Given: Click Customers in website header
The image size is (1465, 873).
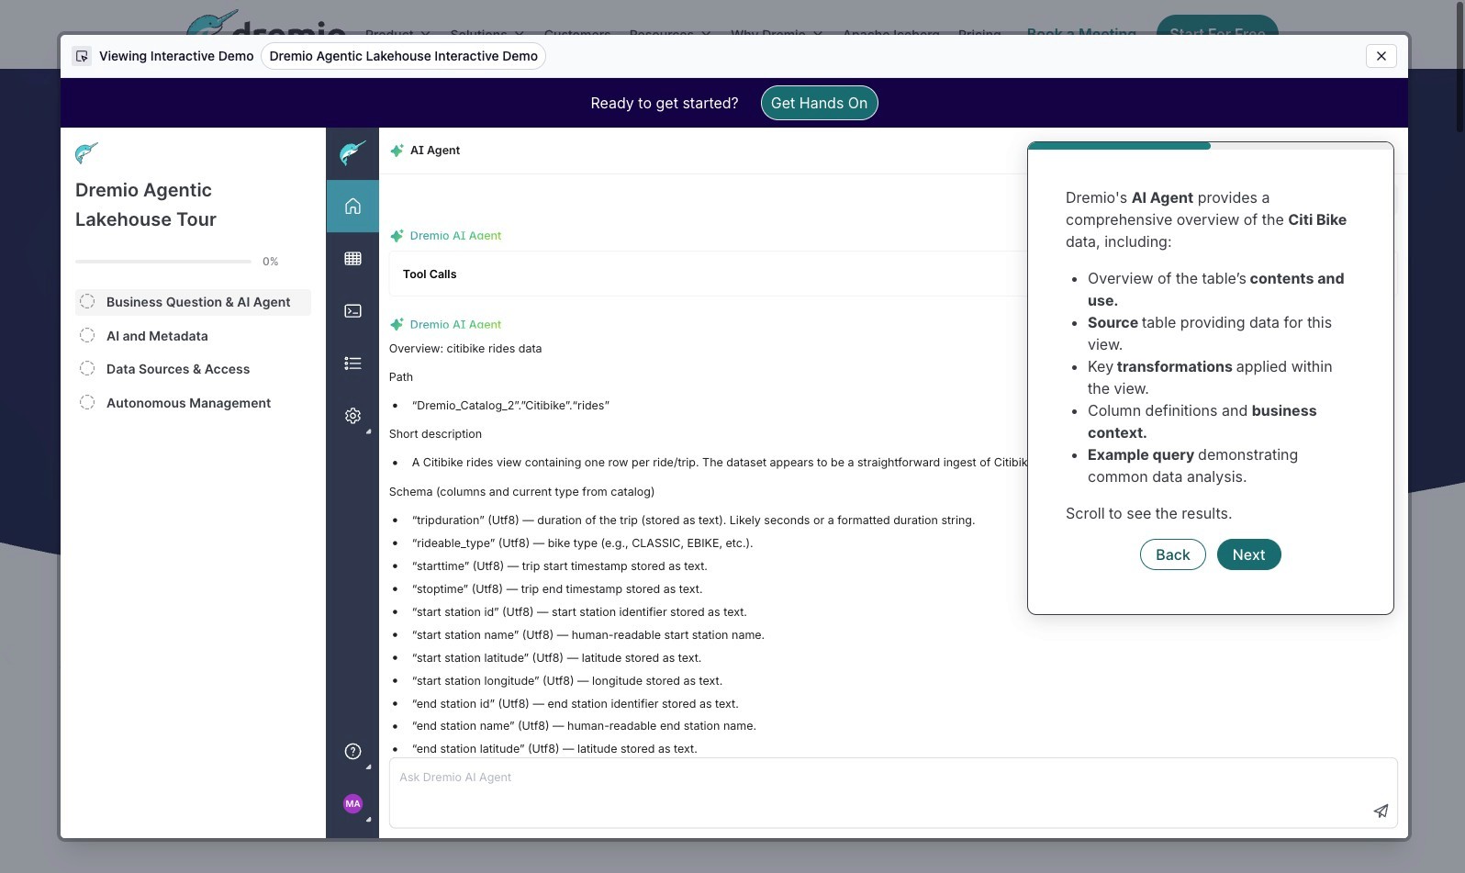Looking at the screenshot, I should (576, 32).
